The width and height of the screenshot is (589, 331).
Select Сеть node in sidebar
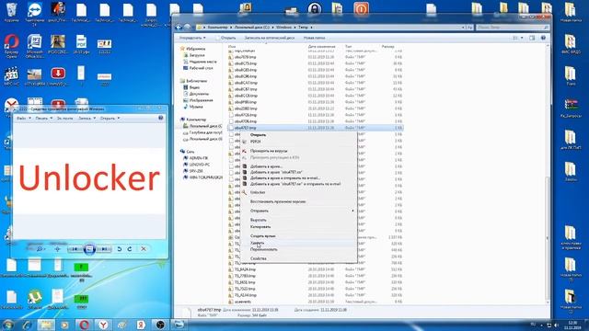pyautogui.click(x=191, y=152)
